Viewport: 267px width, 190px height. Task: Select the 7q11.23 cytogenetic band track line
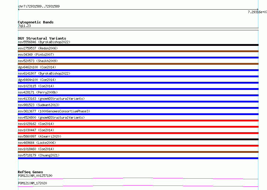(x=138, y=29)
